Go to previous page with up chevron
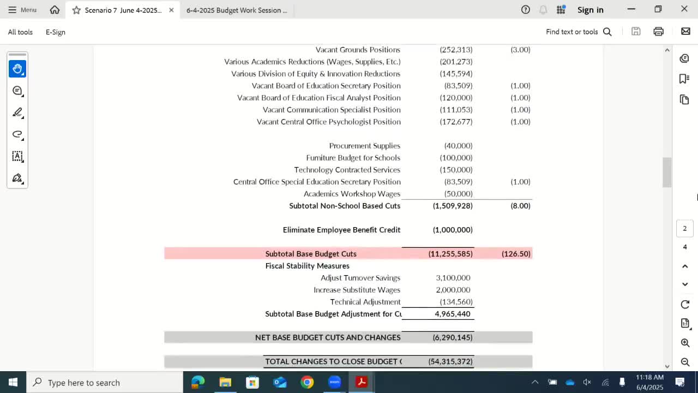698x393 pixels. pos(685,266)
